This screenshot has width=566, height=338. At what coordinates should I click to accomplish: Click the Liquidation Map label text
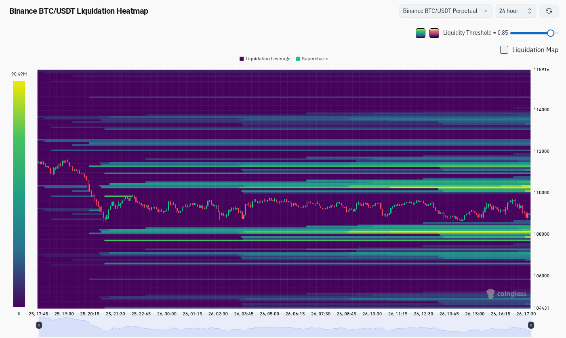535,50
